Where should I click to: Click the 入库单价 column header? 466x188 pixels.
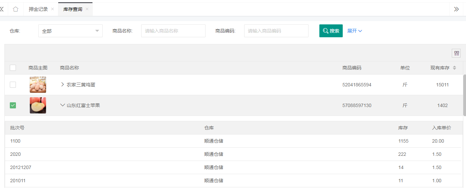point(442,128)
